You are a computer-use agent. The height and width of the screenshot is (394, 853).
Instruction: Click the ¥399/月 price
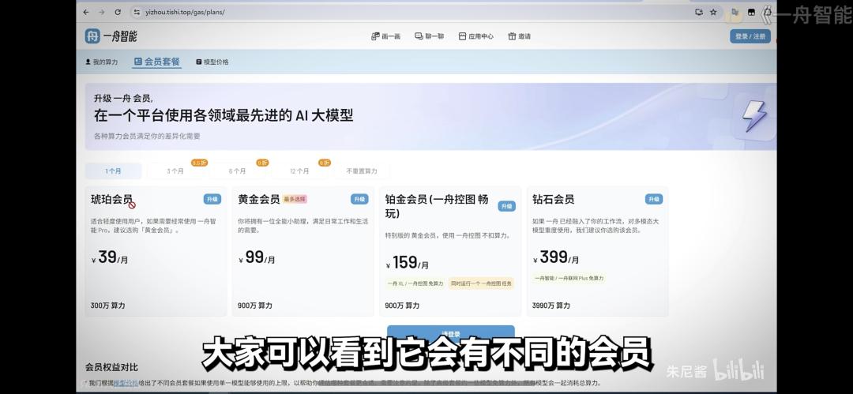(556, 257)
